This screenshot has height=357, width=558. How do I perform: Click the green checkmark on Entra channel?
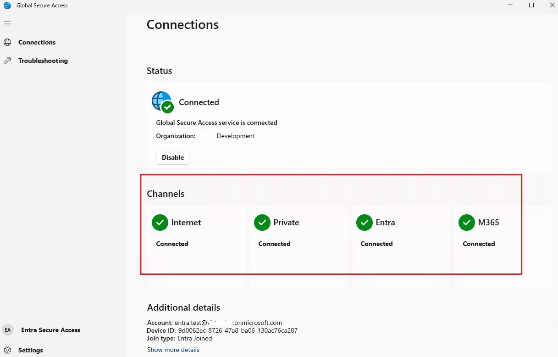[x=364, y=223]
